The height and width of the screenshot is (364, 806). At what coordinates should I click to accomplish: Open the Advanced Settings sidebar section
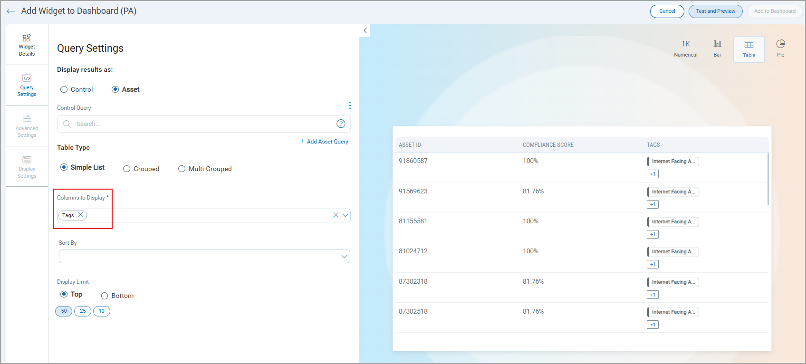pos(27,126)
